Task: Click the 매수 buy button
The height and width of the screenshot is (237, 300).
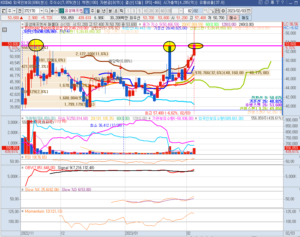Action: pyautogui.click(x=233, y=18)
